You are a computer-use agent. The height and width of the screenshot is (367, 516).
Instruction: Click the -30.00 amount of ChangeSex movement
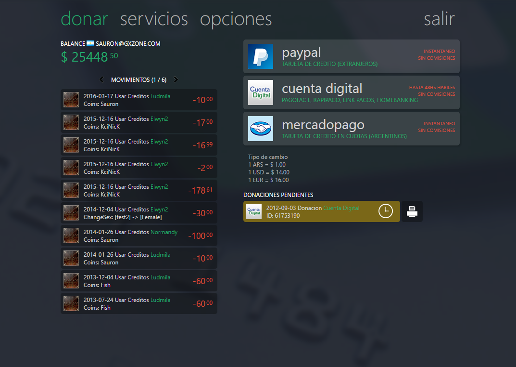[x=203, y=213]
